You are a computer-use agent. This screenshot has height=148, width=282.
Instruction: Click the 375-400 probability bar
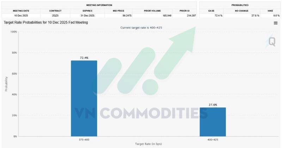pyautogui.click(x=84, y=98)
